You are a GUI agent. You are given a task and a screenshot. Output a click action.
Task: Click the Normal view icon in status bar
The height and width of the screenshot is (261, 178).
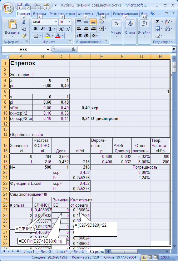144,257
